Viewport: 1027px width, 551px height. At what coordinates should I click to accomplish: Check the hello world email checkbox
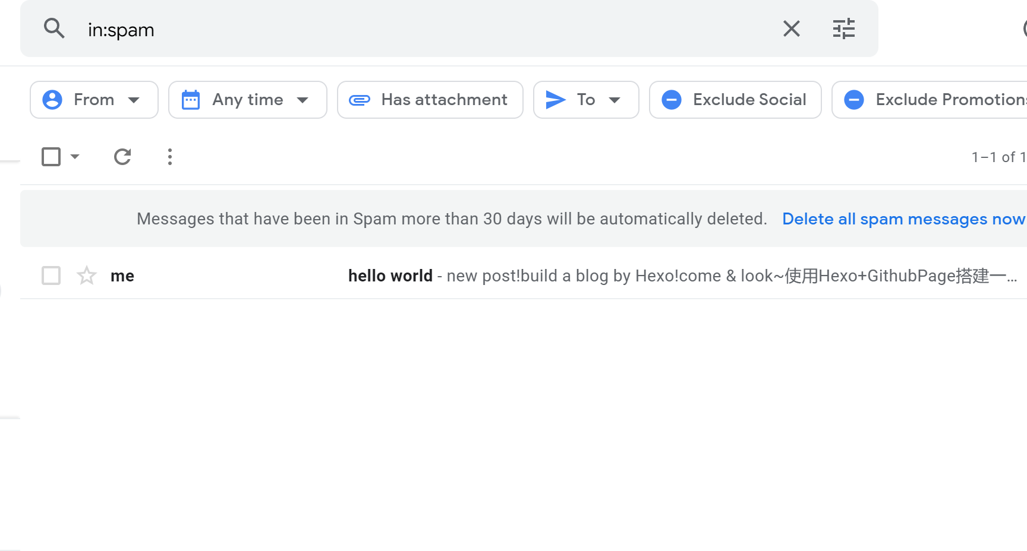(x=51, y=275)
